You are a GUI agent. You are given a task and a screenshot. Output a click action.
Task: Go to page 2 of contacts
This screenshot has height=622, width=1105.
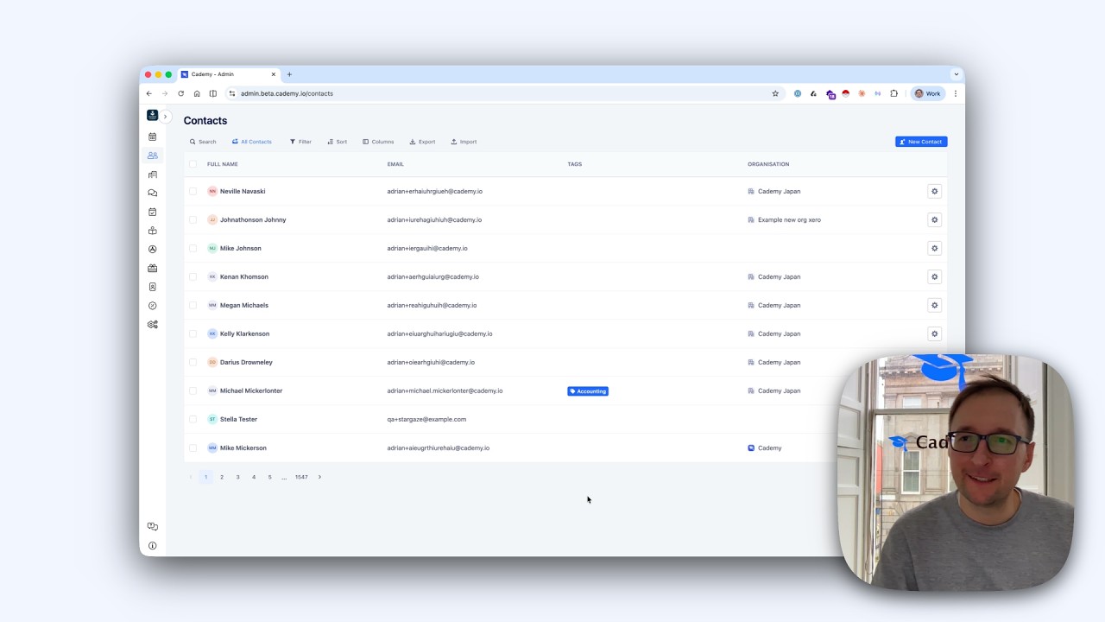click(x=222, y=477)
